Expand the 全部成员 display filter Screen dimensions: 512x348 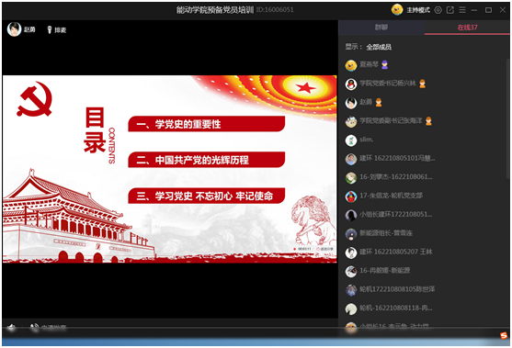tap(379, 47)
